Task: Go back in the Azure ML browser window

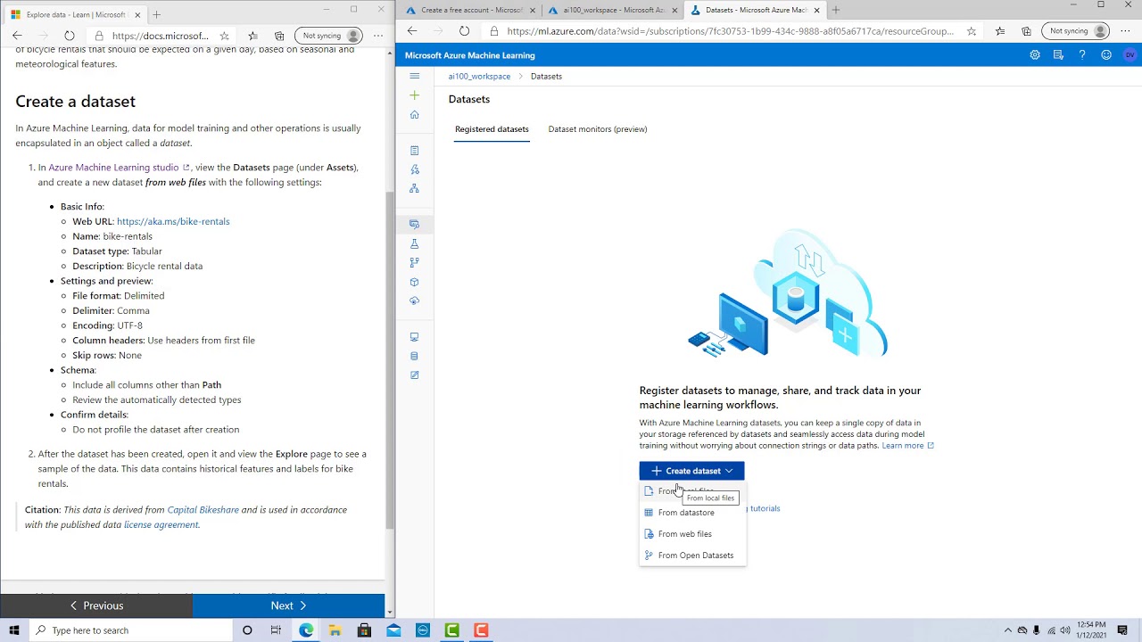Action: point(412,30)
